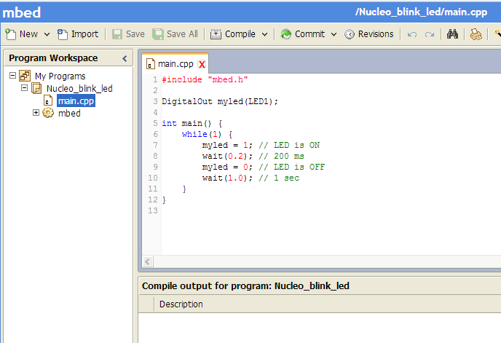The height and width of the screenshot is (343, 501).
Task: Click the undo arrow icon
Action: tap(412, 34)
